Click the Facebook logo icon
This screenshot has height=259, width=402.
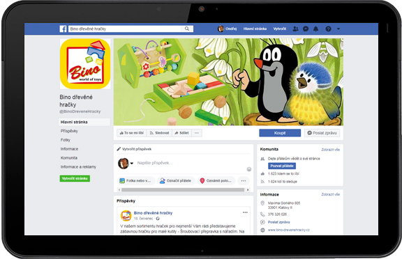click(63, 29)
